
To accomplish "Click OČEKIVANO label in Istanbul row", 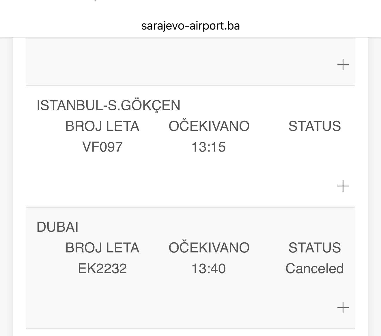I will (209, 126).
